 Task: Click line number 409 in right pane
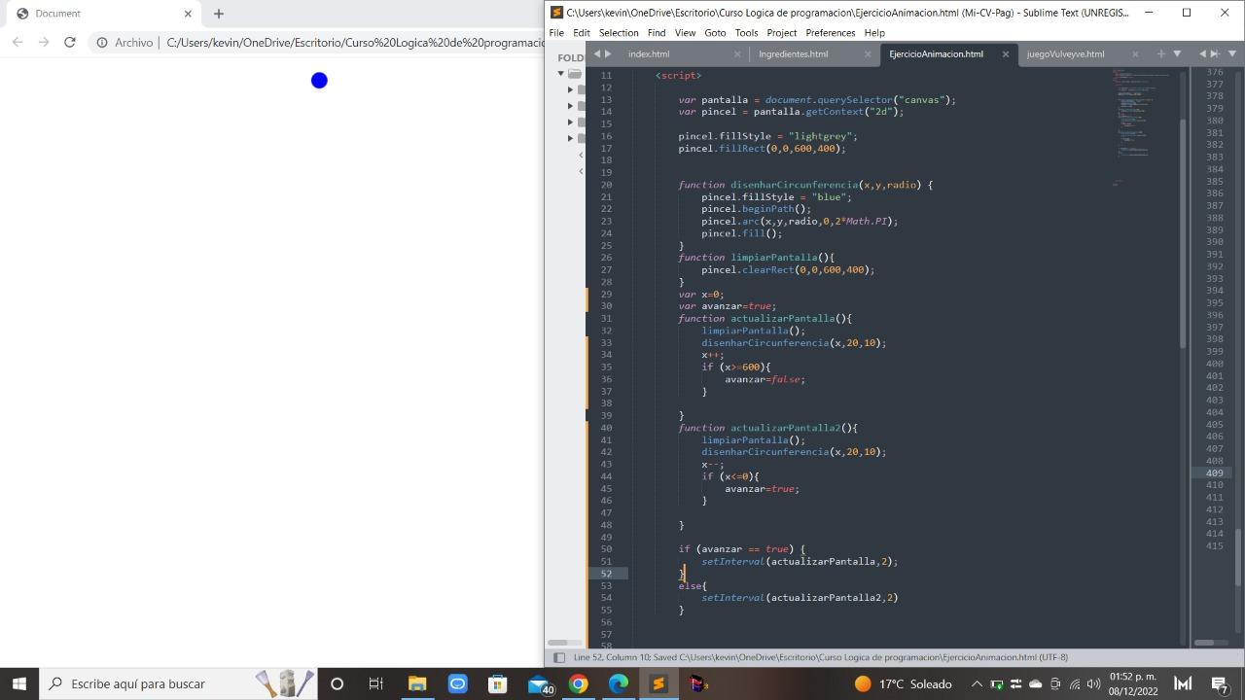tap(1213, 473)
